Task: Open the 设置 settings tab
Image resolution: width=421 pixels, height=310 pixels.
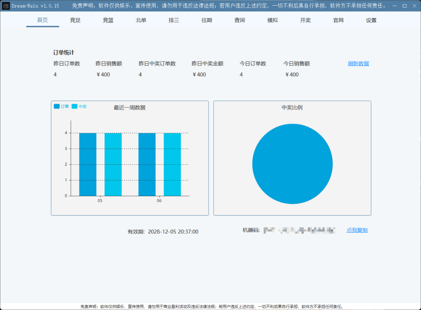Action: (x=371, y=20)
